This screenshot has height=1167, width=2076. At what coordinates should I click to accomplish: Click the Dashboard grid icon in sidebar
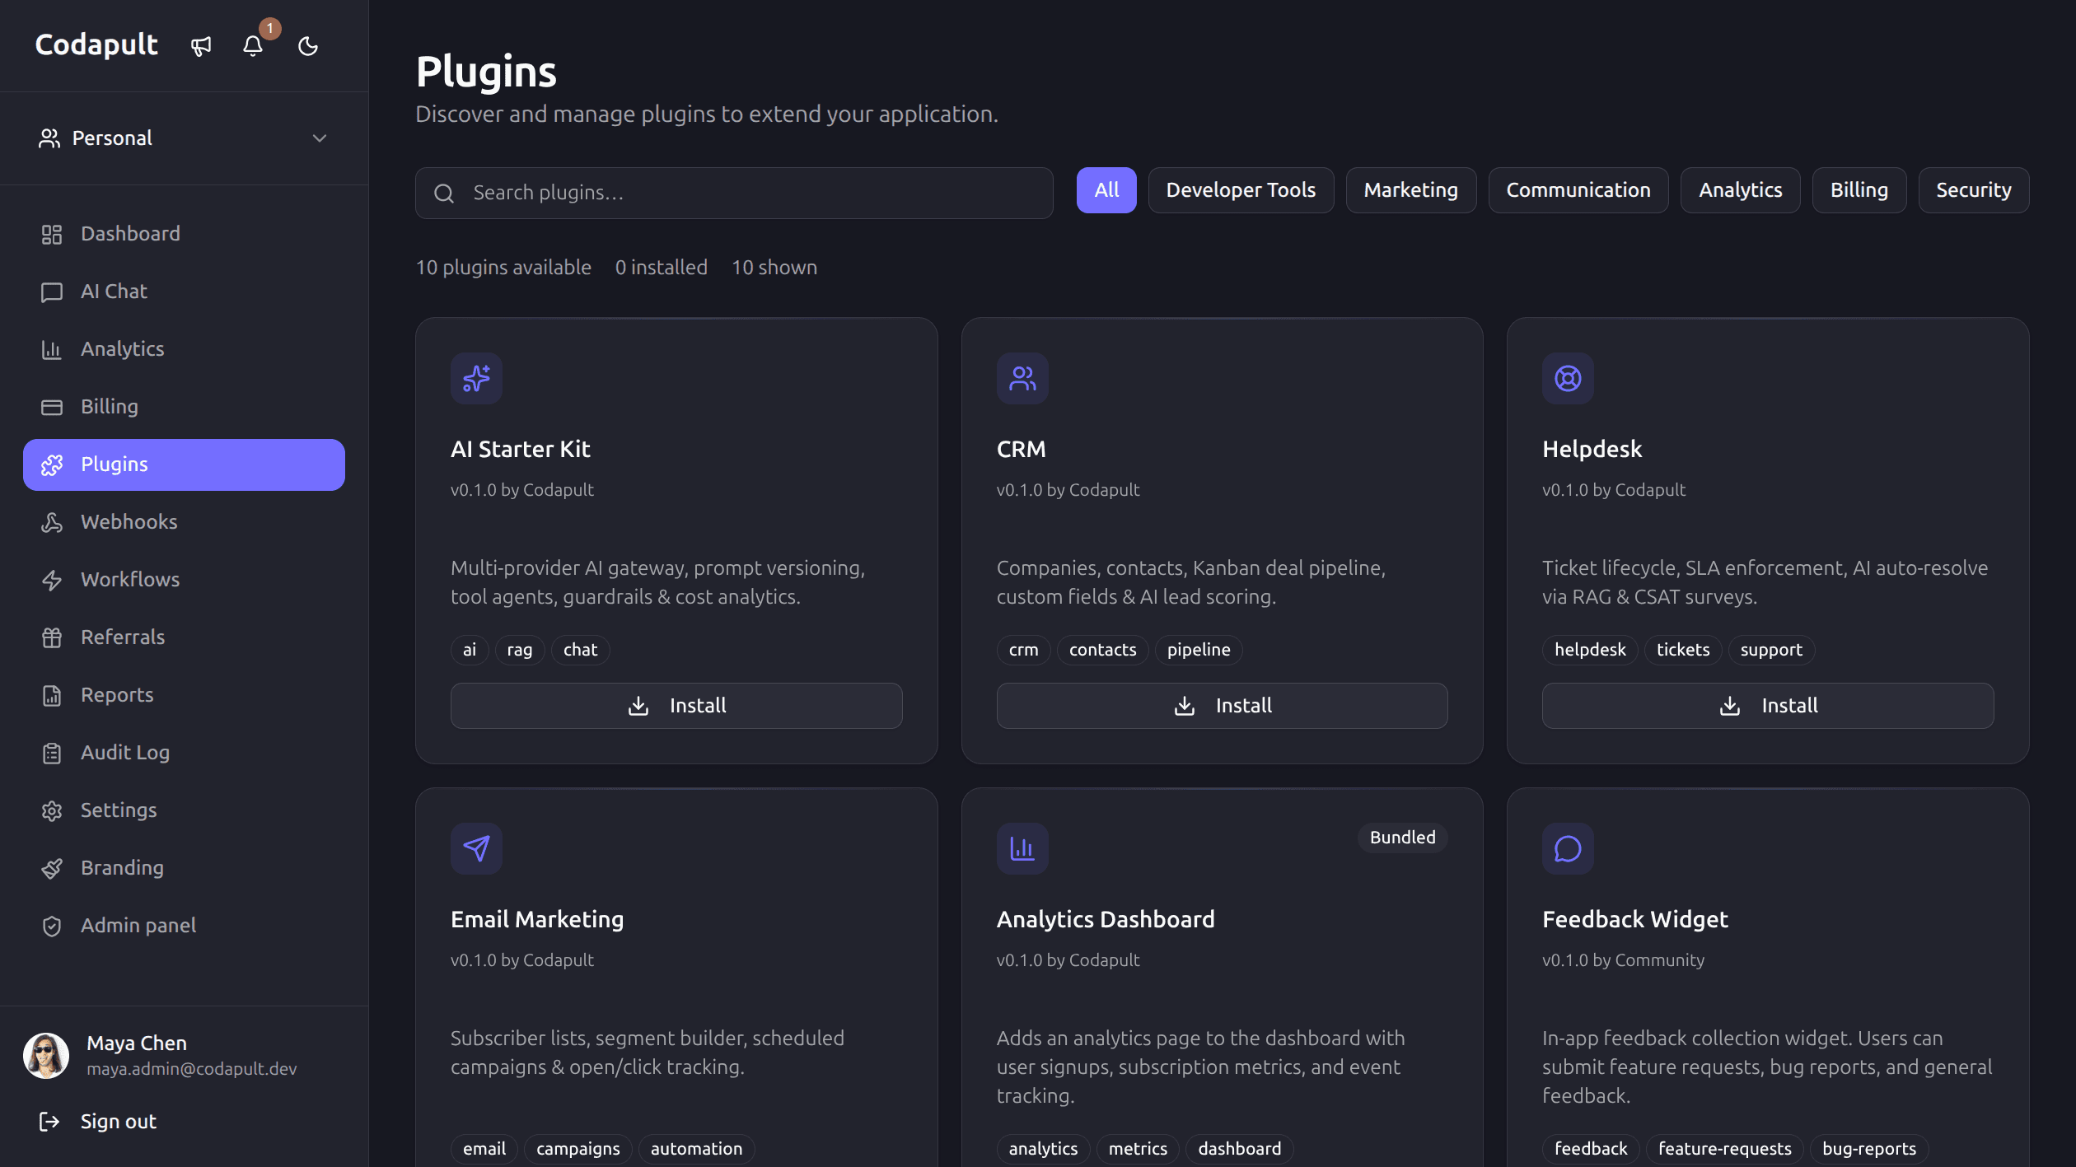(x=52, y=235)
